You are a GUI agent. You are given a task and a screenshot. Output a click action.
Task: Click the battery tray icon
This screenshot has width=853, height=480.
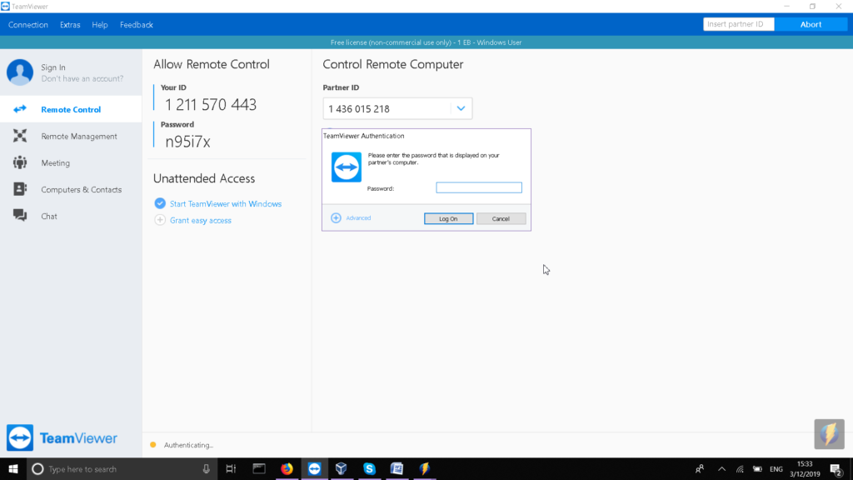coord(757,468)
